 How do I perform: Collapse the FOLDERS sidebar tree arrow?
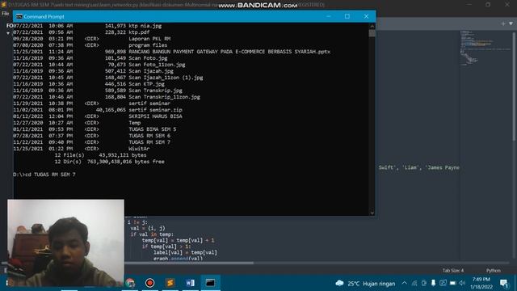(x=8, y=33)
